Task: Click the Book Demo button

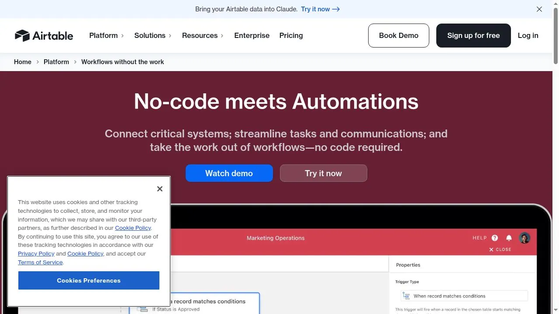Action: 399,35
